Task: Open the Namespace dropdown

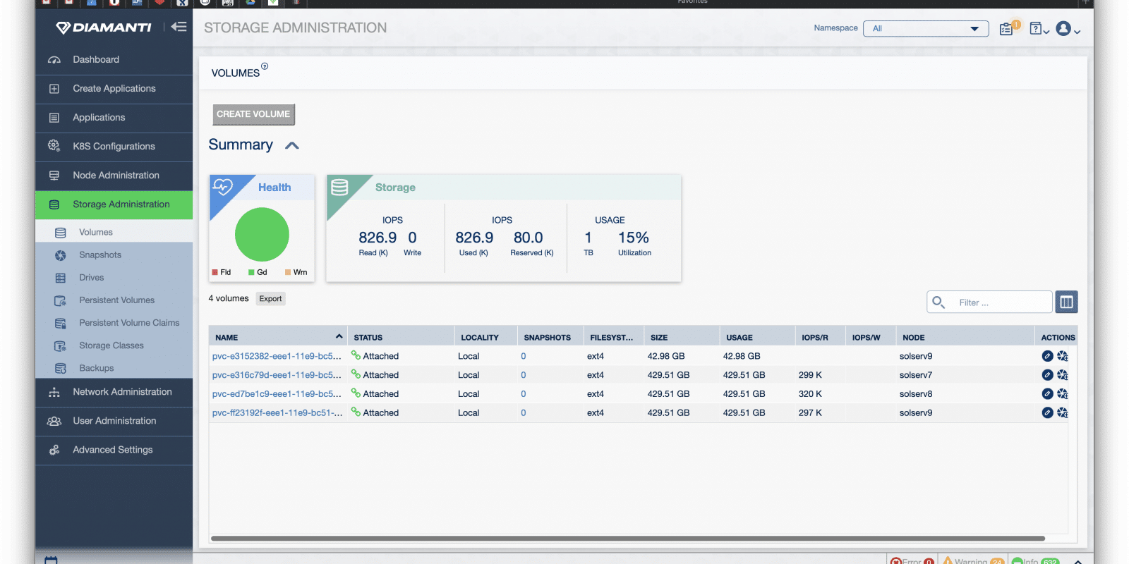Action: (x=926, y=29)
